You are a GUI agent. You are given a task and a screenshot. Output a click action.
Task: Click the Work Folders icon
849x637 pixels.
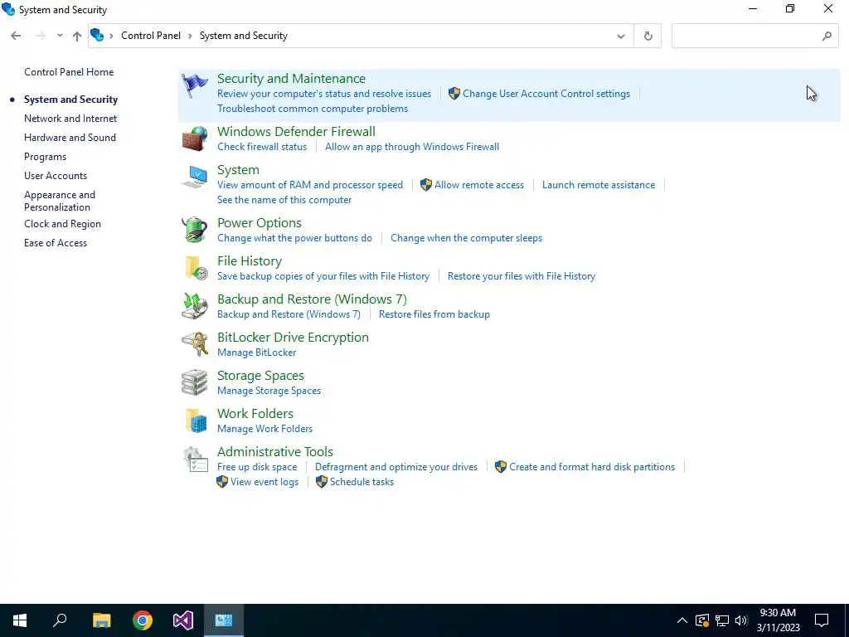pos(196,421)
